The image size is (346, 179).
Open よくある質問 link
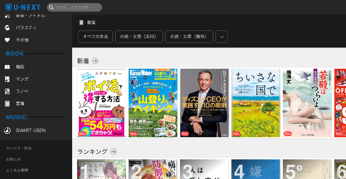click(x=17, y=170)
